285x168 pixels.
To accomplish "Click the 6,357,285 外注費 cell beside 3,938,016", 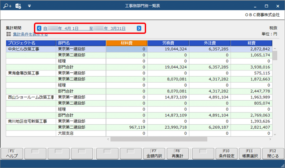I will pos(210,67).
